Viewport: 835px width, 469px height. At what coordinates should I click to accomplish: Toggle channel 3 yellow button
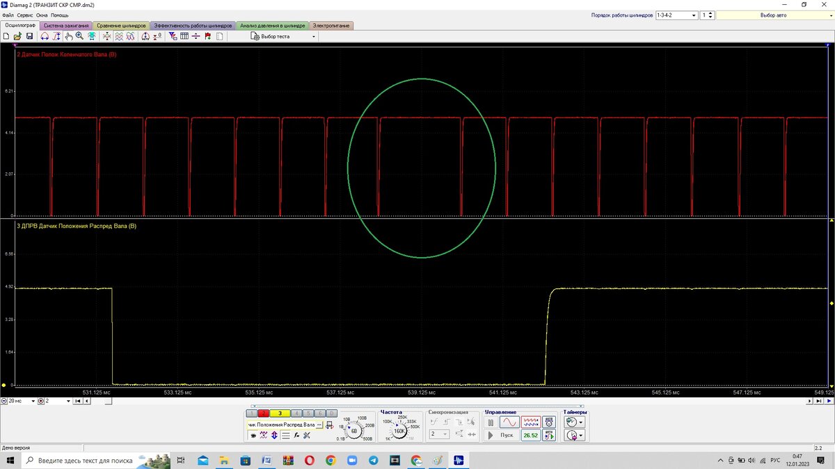pos(280,413)
